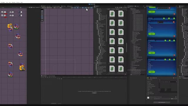The image size is (188, 106).
Task: Open the Material object picker in Box Collider 2D
Action: coord(176,82)
